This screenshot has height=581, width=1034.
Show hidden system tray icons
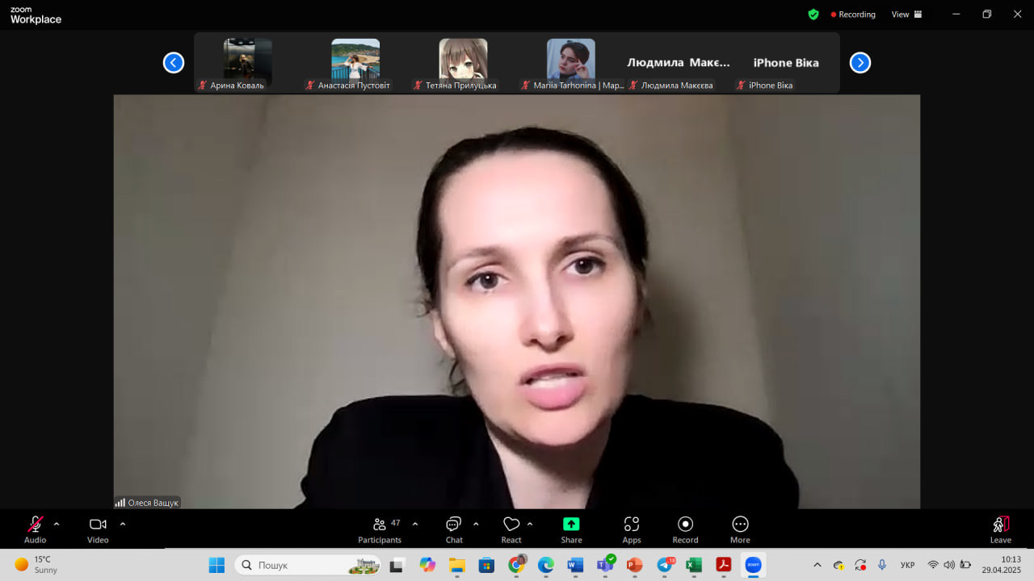tap(817, 565)
